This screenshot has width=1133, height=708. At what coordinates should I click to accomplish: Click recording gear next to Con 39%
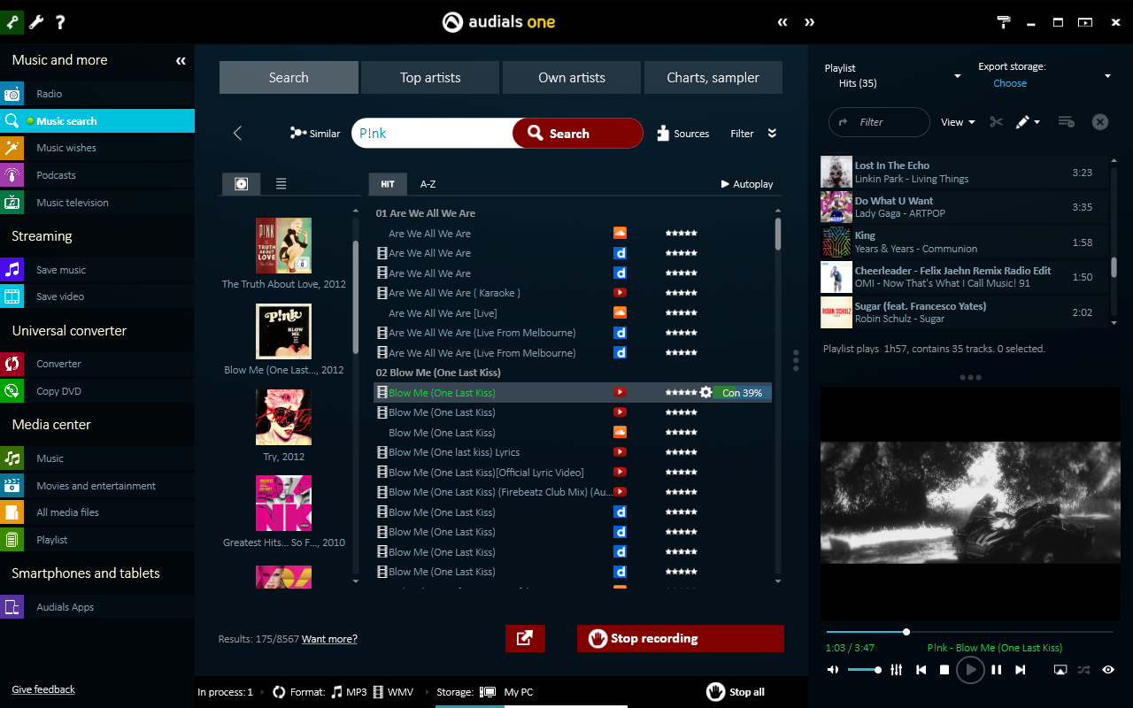(x=705, y=392)
